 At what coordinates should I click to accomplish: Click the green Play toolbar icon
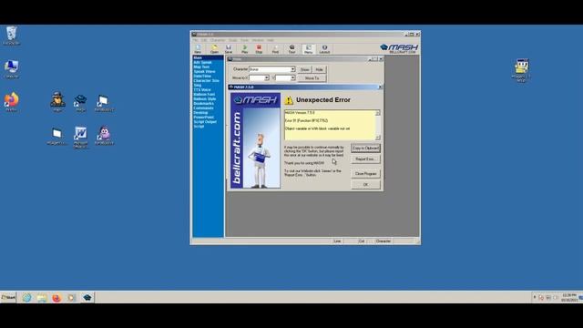(245, 48)
